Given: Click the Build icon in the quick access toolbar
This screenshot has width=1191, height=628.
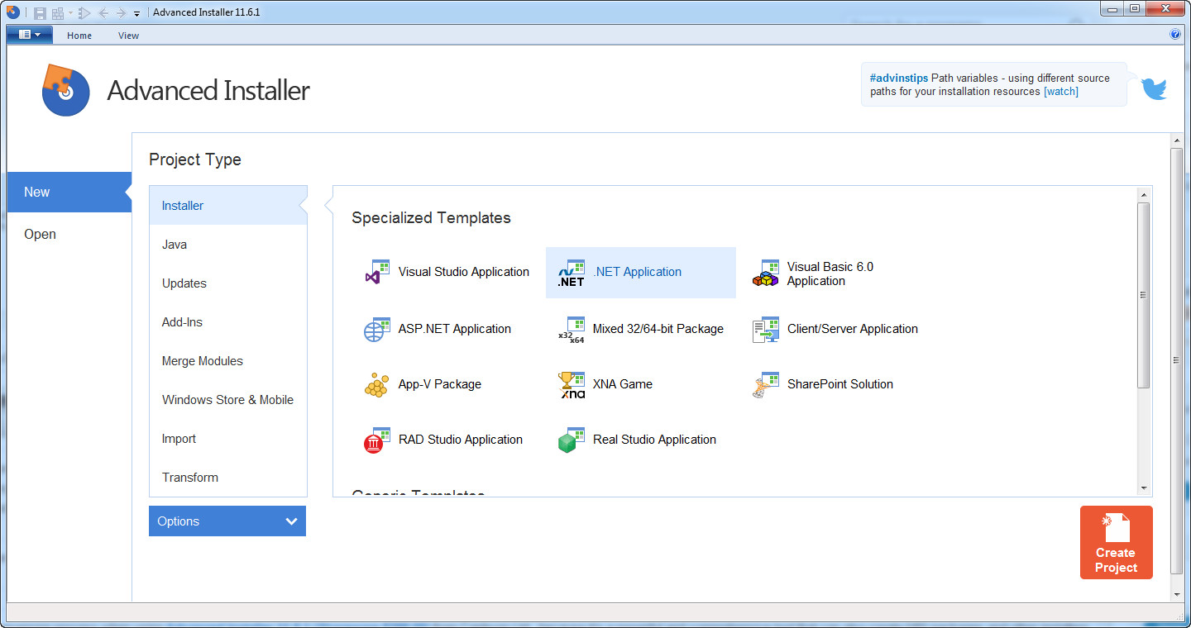Looking at the screenshot, I should pyautogui.click(x=58, y=12).
